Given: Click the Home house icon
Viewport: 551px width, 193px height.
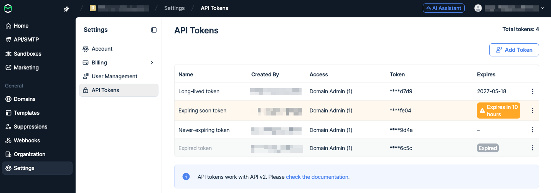Looking at the screenshot, I should coord(8,26).
